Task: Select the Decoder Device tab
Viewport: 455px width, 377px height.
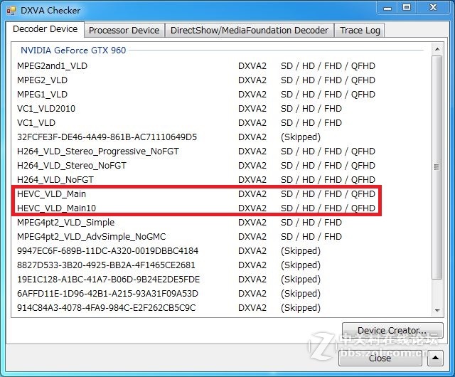Action: (45, 29)
